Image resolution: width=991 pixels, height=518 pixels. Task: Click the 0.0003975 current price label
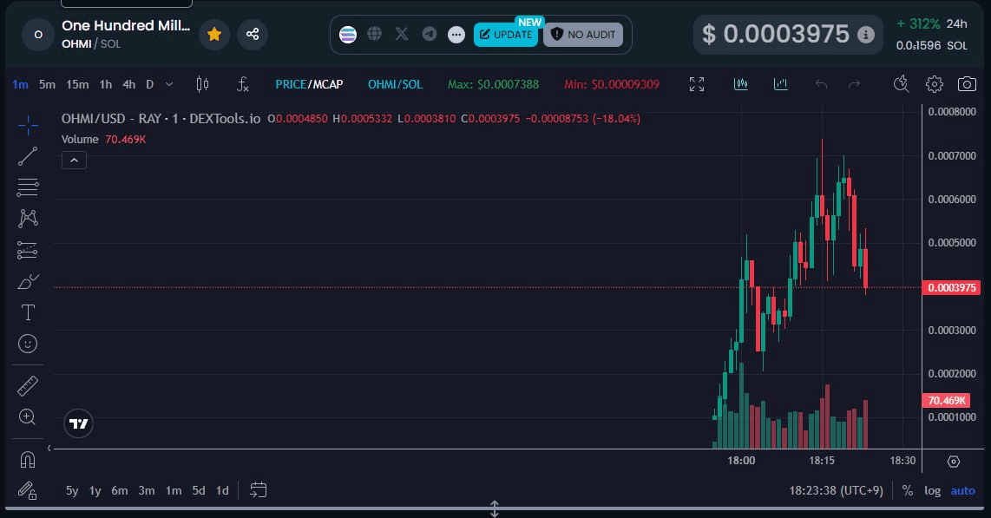coord(951,287)
